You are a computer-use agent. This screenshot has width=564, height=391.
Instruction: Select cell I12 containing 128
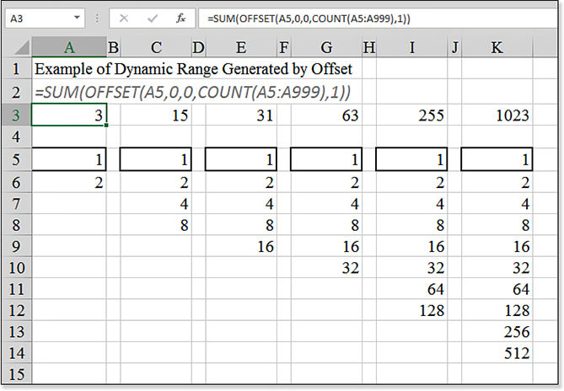pos(412,310)
